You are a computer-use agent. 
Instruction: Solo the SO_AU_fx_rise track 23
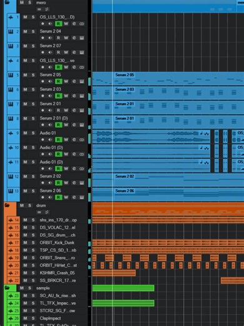pos(33,296)
